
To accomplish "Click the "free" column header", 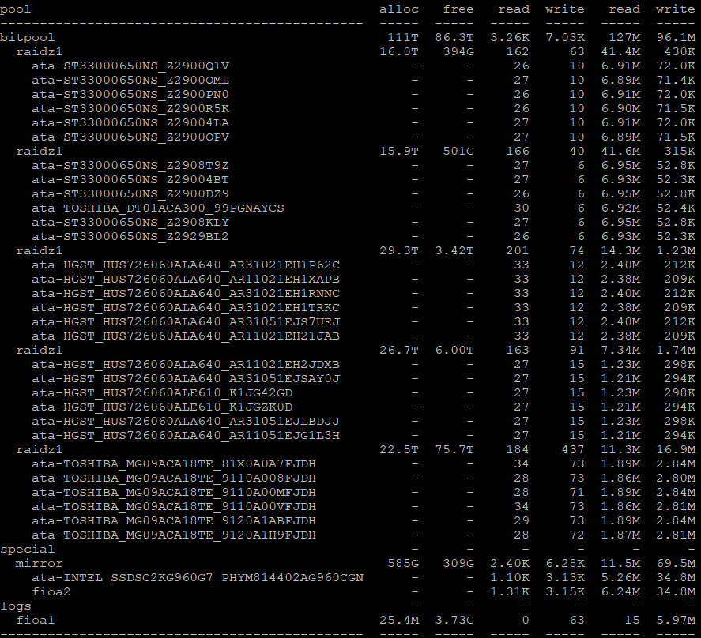I will [458, 9].
